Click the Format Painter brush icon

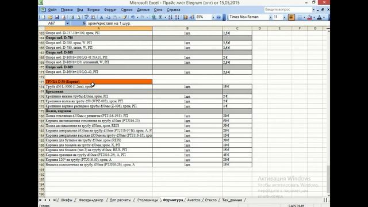click(x=125, y=17)
